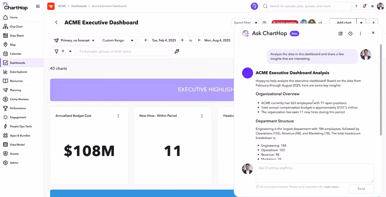
Task: Click the Apps & Bundles grid icon
Action: click(5, 136)
